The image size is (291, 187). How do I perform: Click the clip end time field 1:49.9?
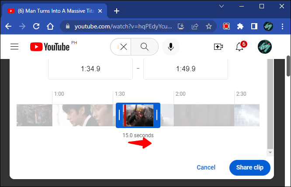point(186,69)
